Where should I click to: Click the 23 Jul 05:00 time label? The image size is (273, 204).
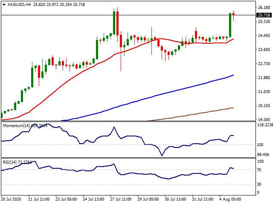pos(67,199)
